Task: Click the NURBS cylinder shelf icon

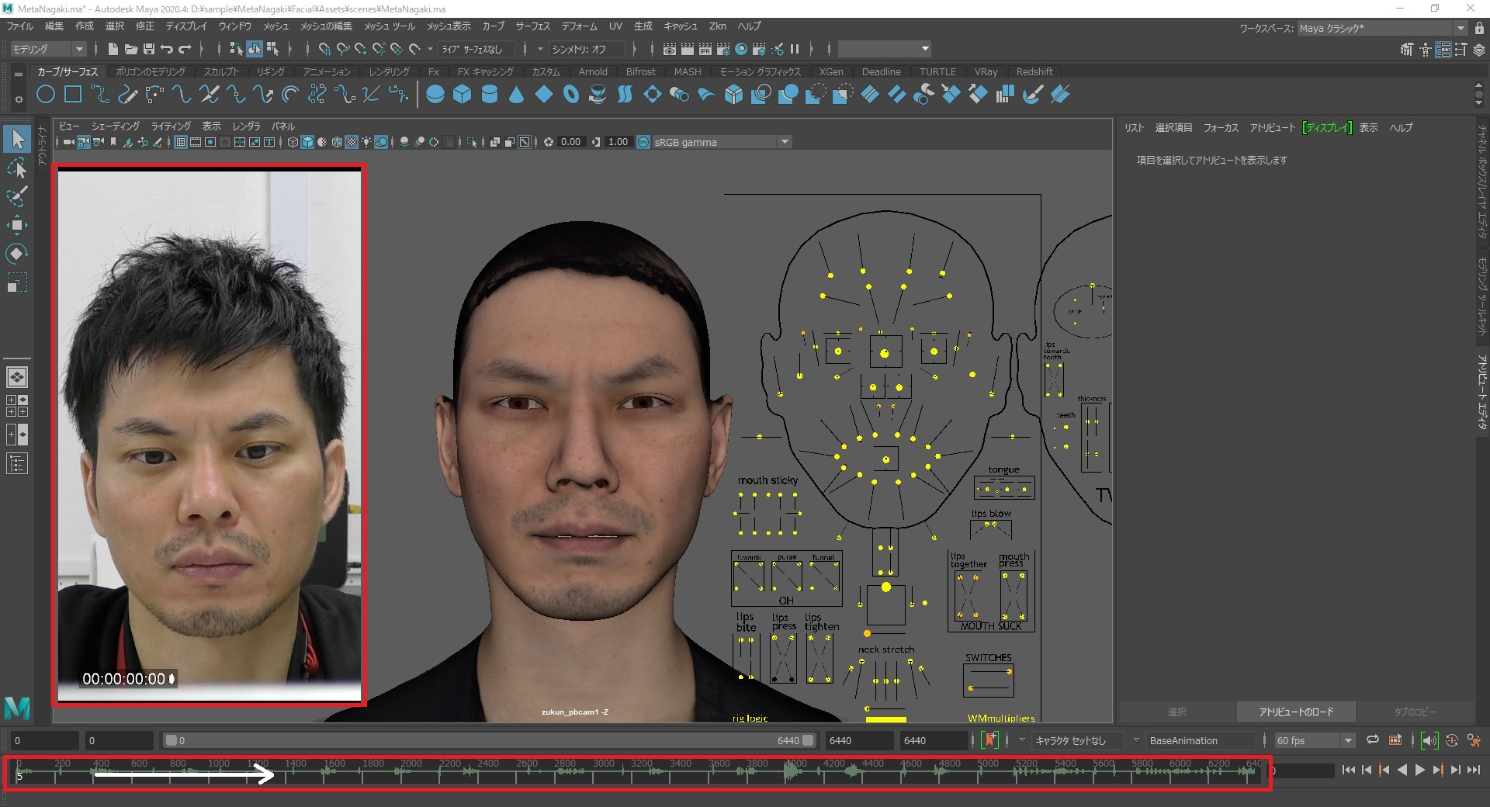Action: point(489,95)
